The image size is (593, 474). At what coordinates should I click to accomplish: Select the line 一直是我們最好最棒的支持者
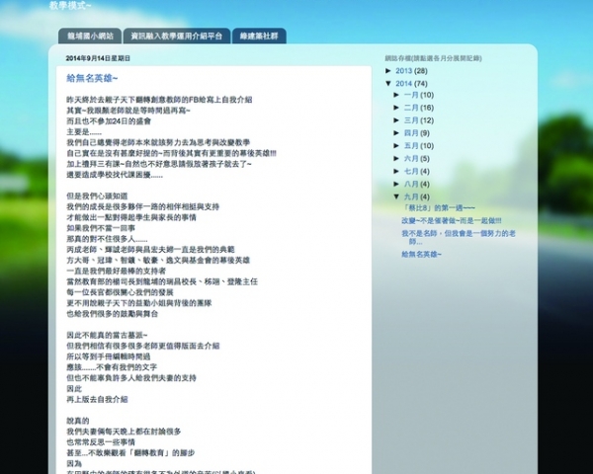(x=116, y=271)
